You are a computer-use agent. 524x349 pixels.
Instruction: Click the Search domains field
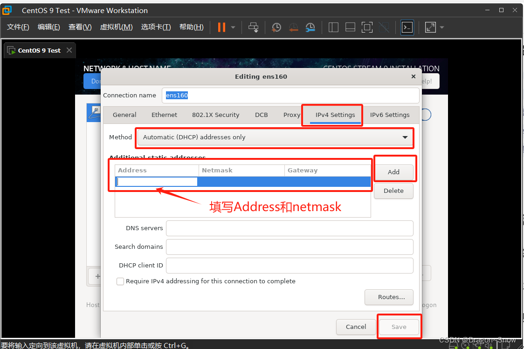[290, 247]
